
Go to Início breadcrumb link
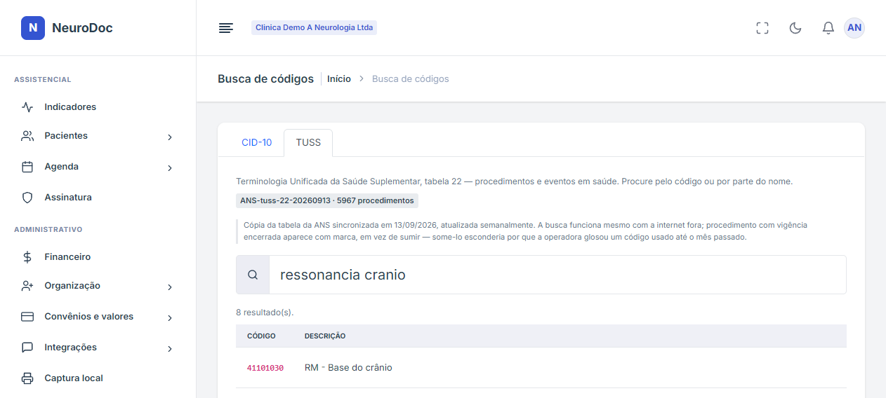click(x=339, y=79)
